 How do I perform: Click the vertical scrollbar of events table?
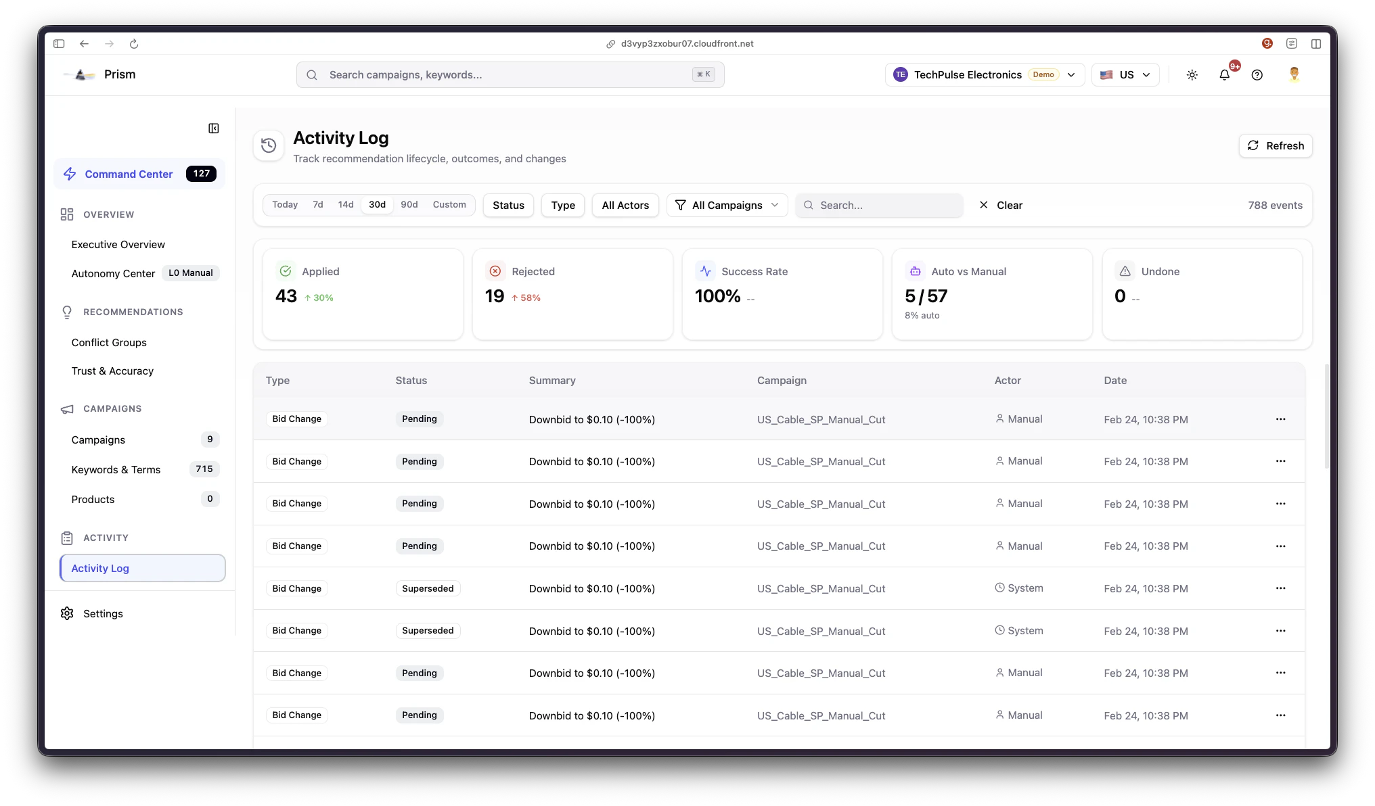pyautogui.click(x=1326, y=416)
